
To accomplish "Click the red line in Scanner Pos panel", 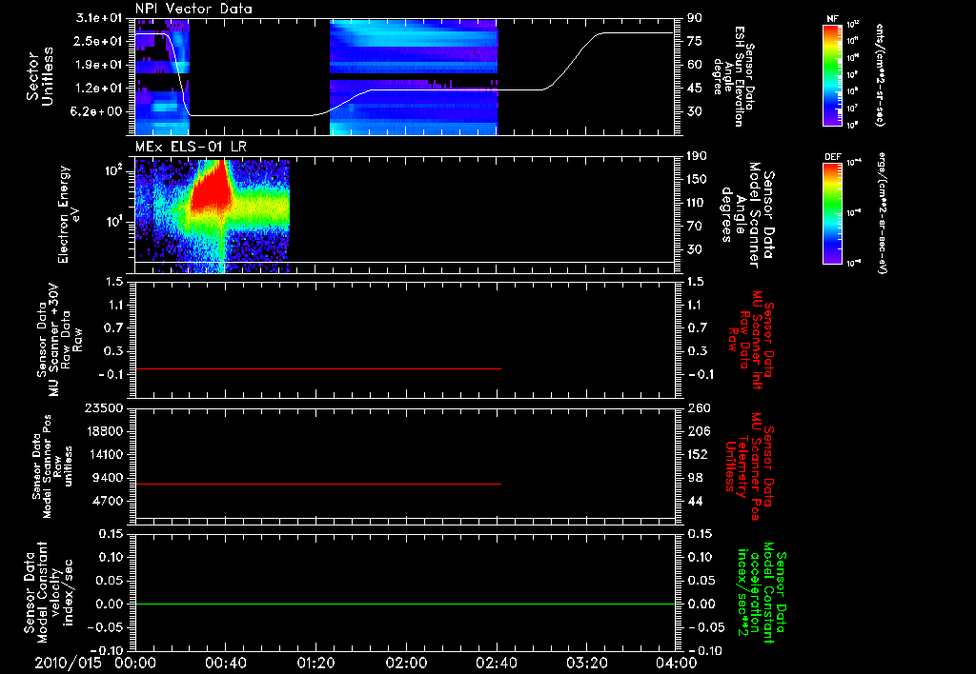I will click(318, 484).
